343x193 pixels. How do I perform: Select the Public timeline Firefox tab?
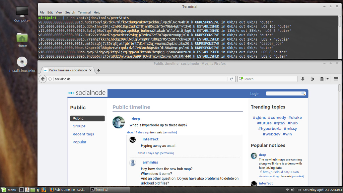[68, 70]
